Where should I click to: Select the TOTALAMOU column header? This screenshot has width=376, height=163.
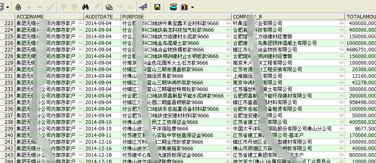(361, 16)
